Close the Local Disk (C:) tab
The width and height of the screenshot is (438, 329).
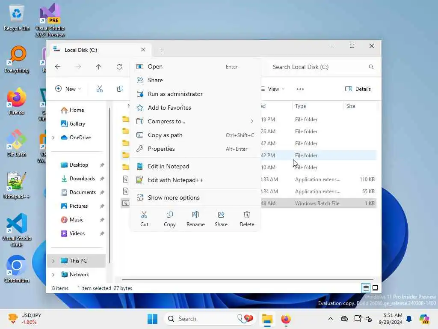143,50
